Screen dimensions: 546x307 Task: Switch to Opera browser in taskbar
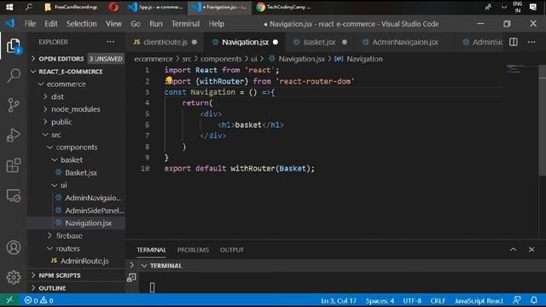tap(113, 7)
